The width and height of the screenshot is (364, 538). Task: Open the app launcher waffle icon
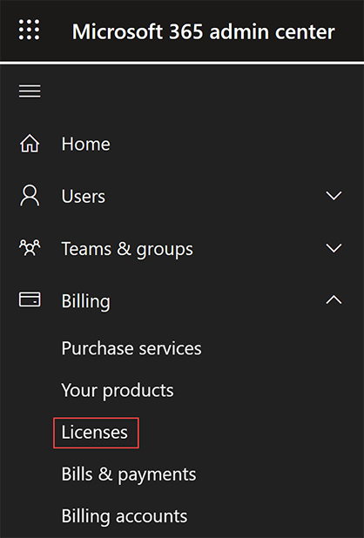pyautogui.click(x=29, y=30)
